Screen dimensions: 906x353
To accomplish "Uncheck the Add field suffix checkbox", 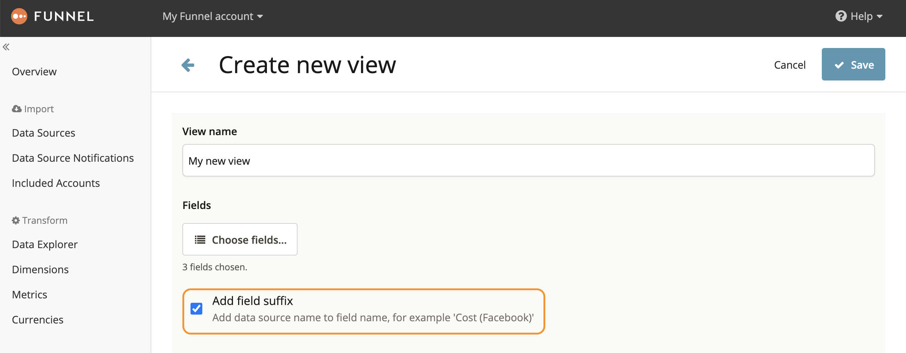I will 196,309.
